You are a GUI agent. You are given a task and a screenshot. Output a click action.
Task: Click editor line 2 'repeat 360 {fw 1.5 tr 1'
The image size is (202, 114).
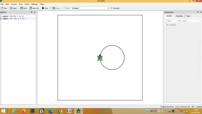14,19
